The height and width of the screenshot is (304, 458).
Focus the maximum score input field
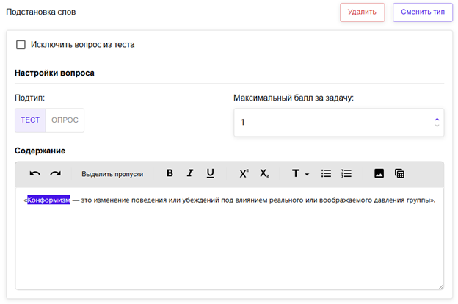[x=339, y=122]
